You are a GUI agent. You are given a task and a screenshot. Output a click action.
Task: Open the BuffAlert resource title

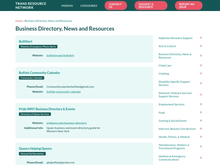point(26,42)
